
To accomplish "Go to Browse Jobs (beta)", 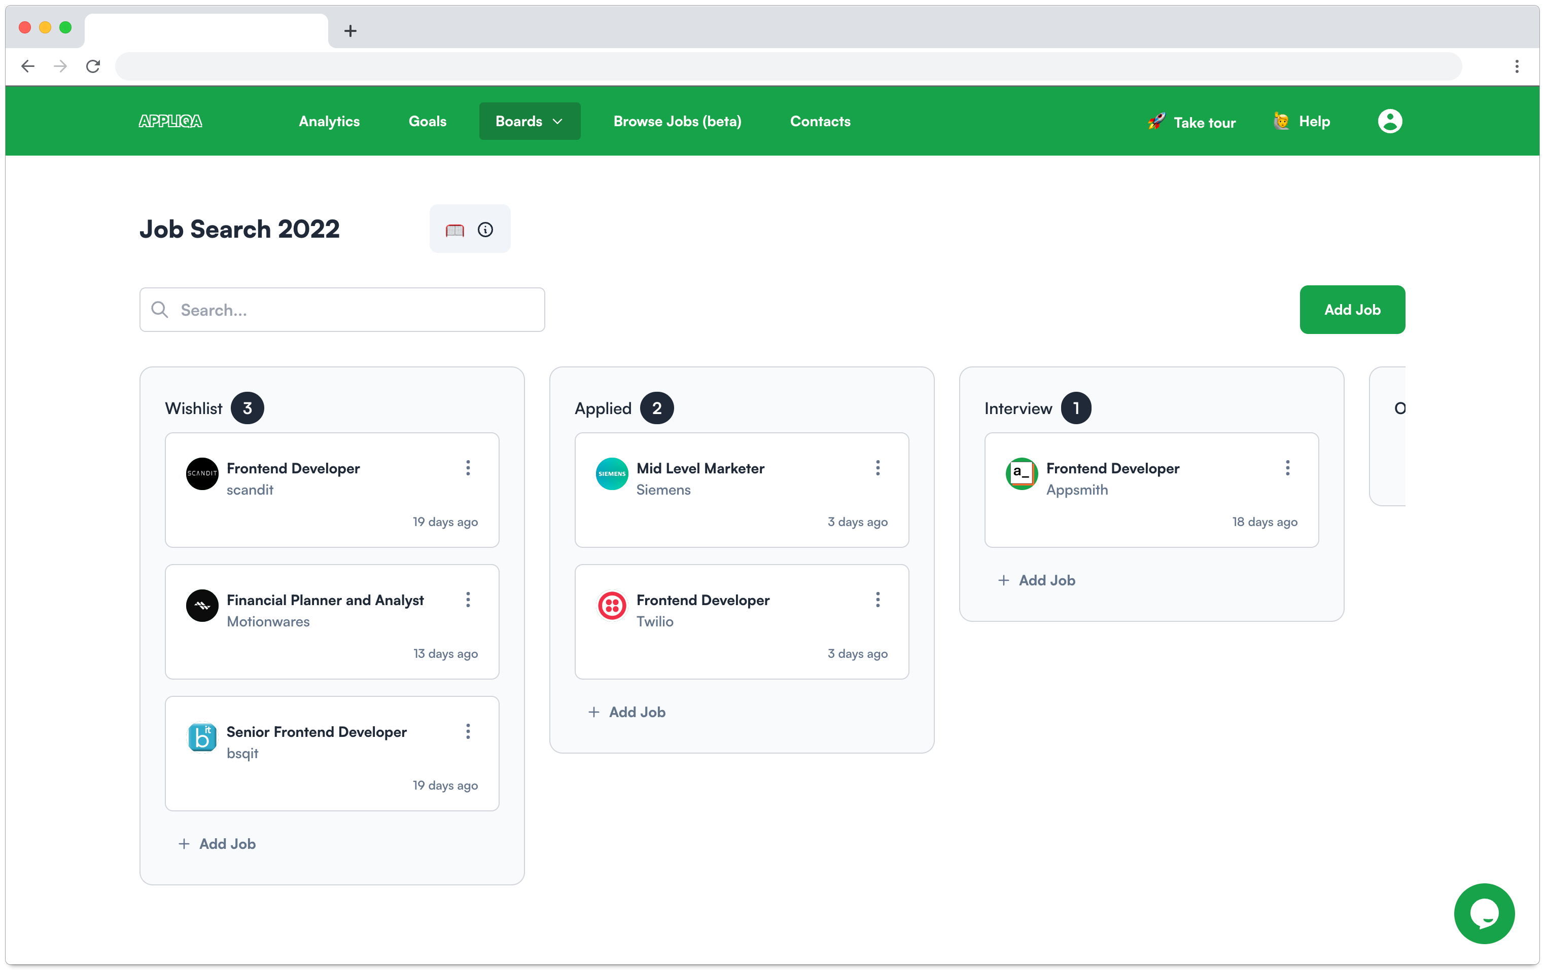I will (x=677, y=121).
